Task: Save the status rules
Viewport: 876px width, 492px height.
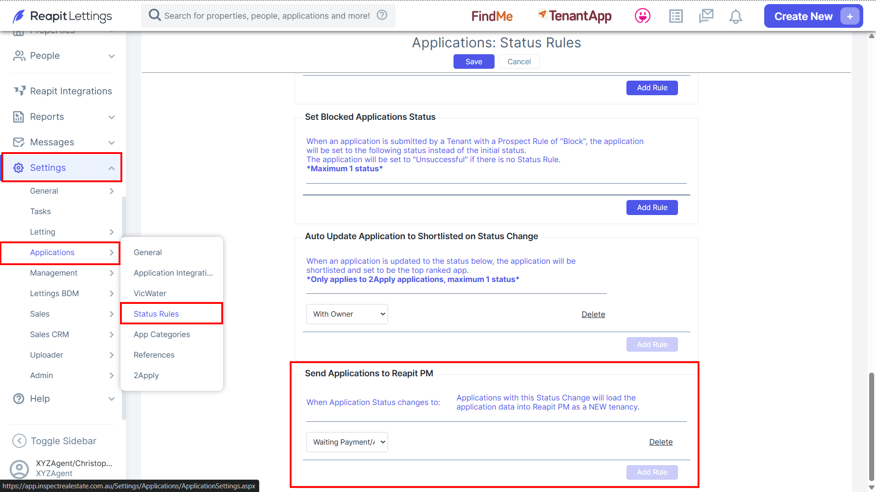Action: 474,61
